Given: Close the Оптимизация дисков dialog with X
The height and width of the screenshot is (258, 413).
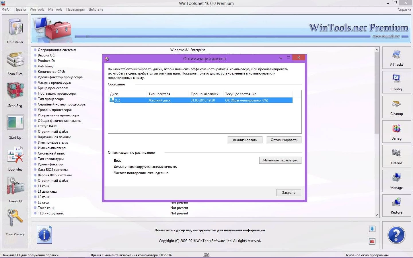Looking at the screenshot, I should (x=299, y=58).
